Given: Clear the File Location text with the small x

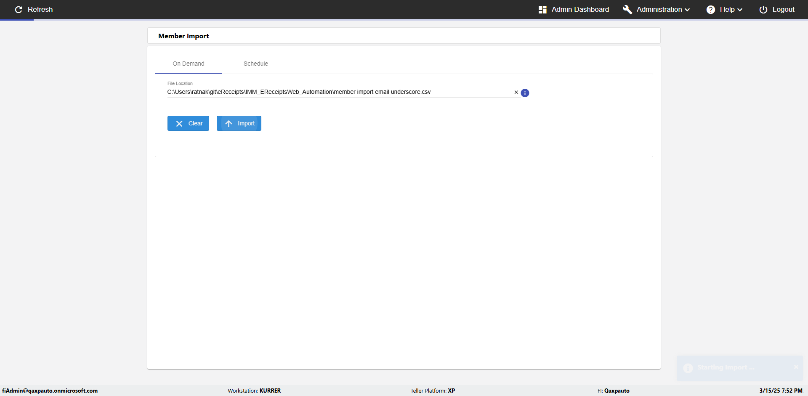Looking at the screenshot, I should (516, 92).
